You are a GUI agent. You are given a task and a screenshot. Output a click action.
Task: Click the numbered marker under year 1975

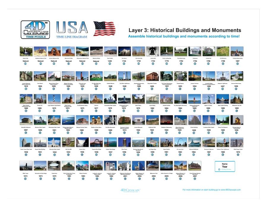[x=54, y=179]
